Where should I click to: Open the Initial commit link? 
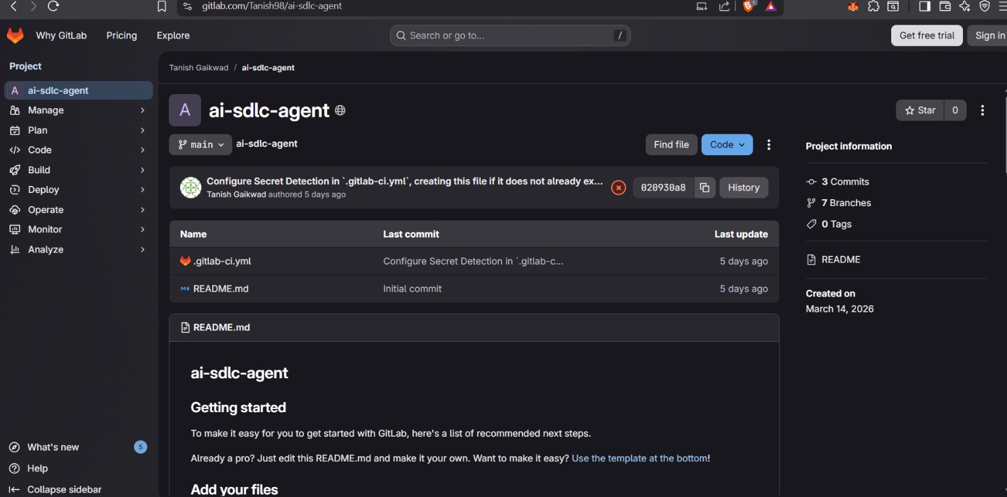[x=412, y=289]
